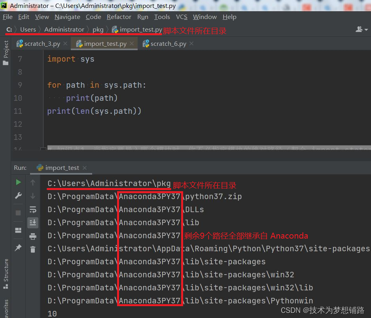Screen dimensions: 371x318
Task: Open the Structure tool window
Action: coord(6,274)
